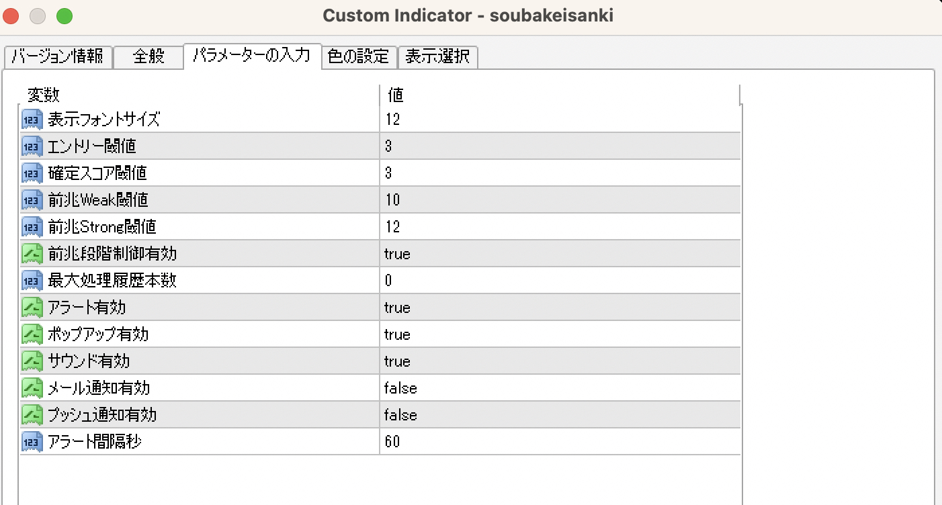Click the icon next to 前兆Weak閾値
Screen dimensions: 942x505
(x=32, y=200)
